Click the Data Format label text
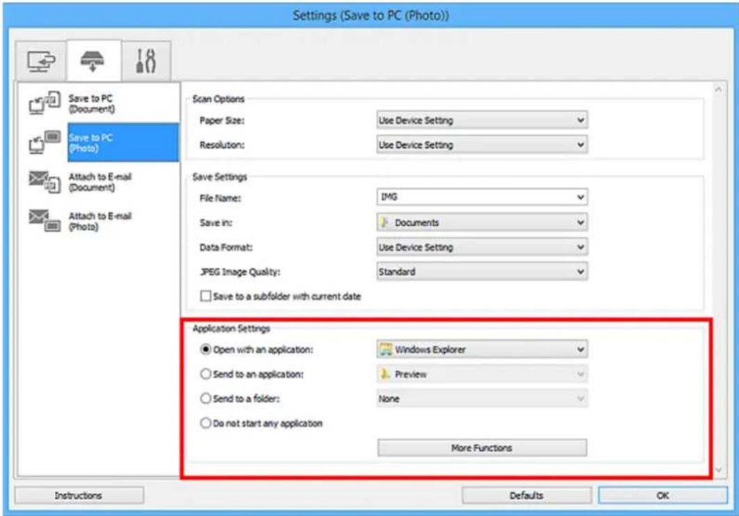The height and width of the screenshot is (516, 739). tap(226, 247)
